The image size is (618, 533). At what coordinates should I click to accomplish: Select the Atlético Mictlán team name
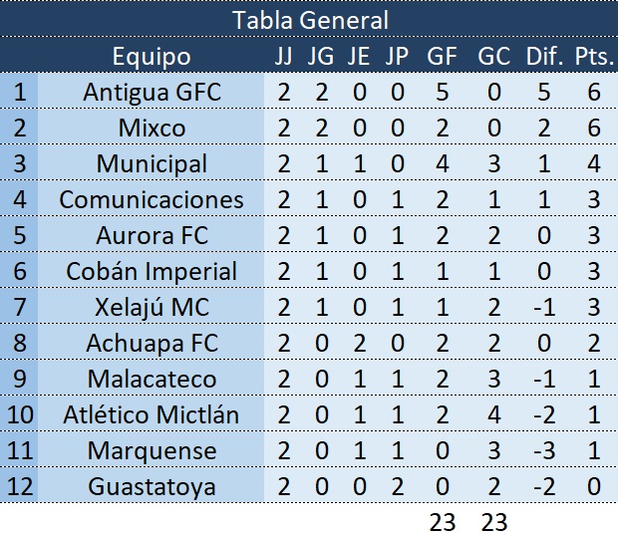(x=152, y=415)
